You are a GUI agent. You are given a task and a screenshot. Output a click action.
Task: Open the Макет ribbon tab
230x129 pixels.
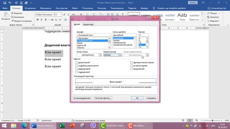tap(75, 8)
